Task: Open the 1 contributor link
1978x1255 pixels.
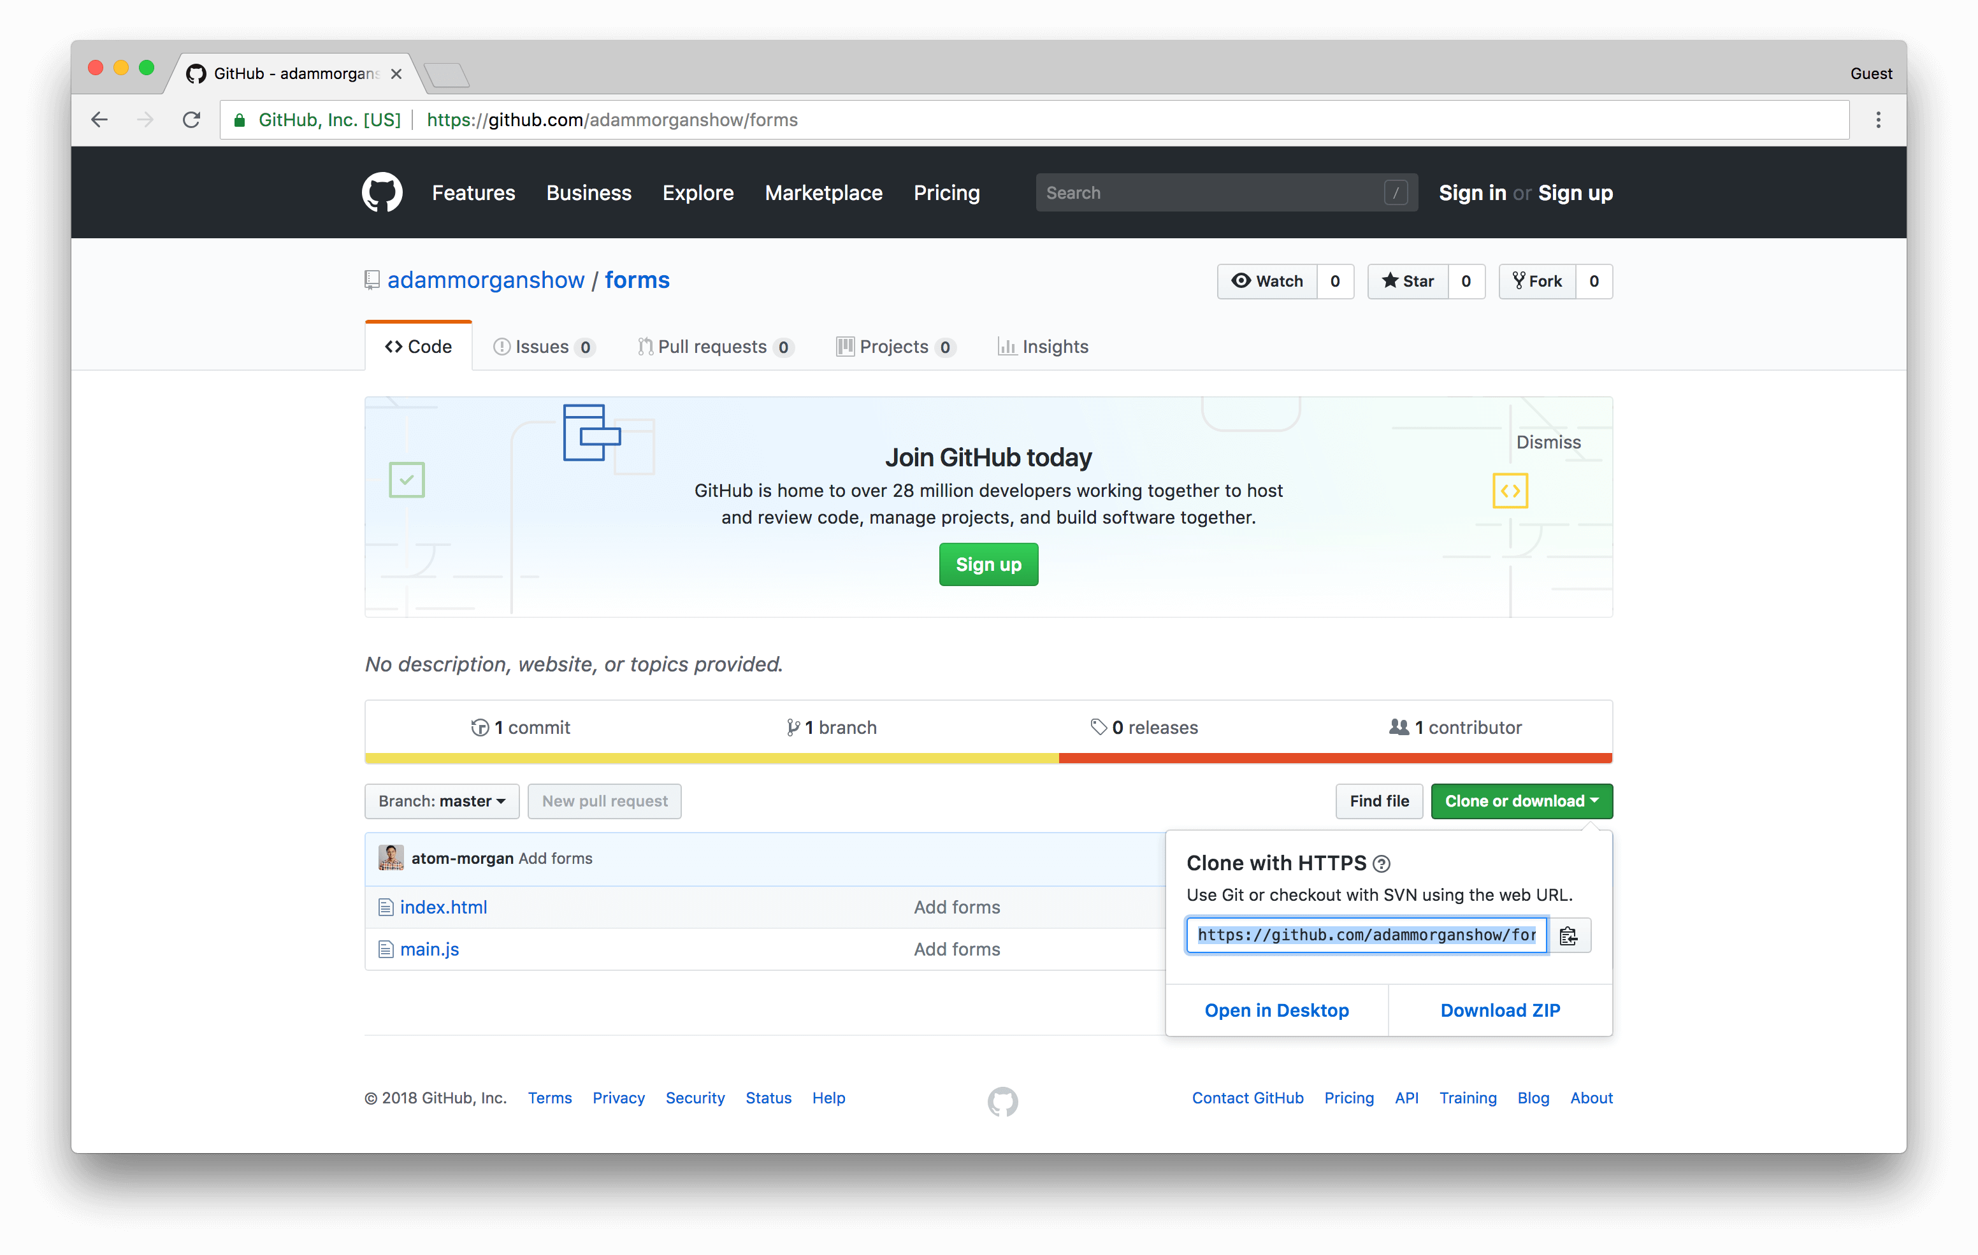Action: tap(1455, 728)
